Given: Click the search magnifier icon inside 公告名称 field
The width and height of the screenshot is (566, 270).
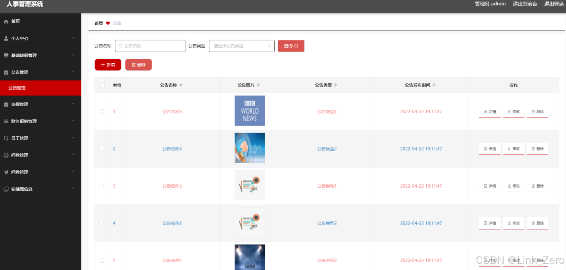Looking at the screenshot, I should (x=120, y=46).
